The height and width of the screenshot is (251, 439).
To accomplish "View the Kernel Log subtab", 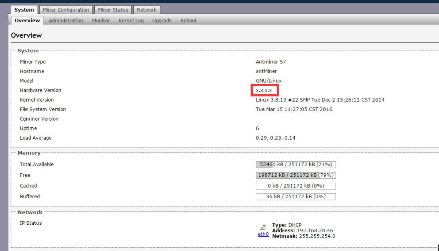I will [x=131, y=21].
